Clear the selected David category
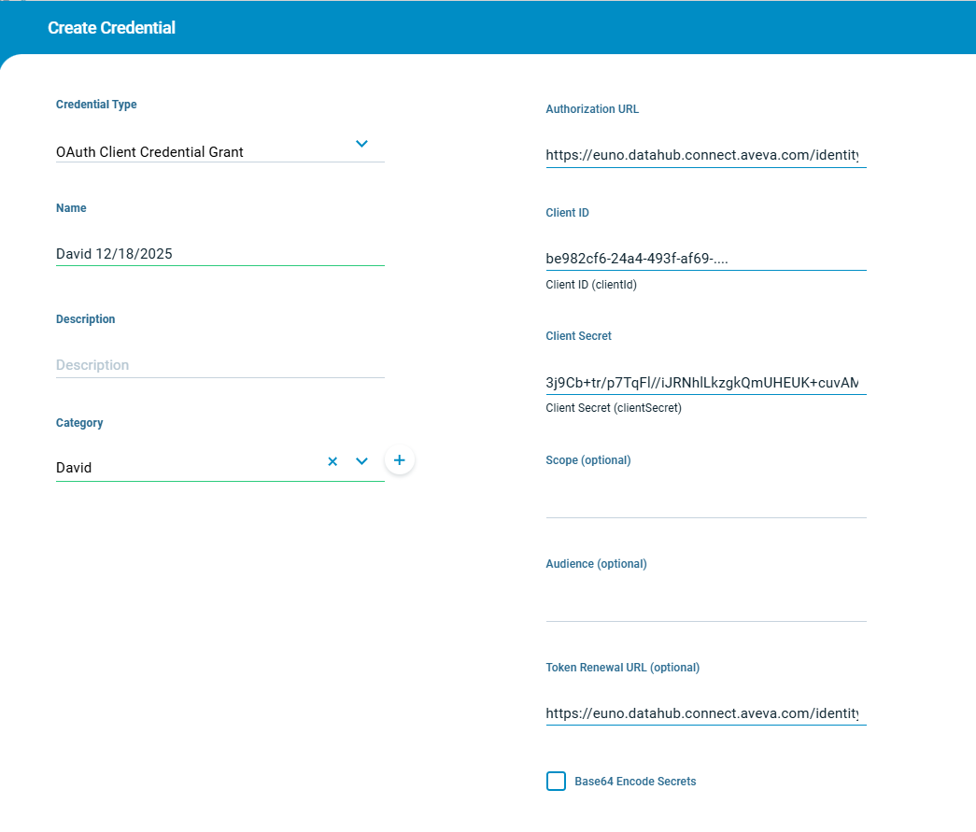This screenshot has height=832, width=976. click(x=332, y=461)
